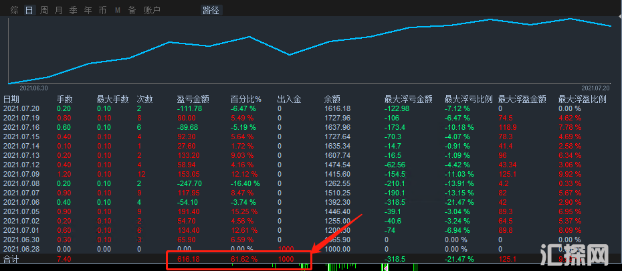Screen dimensions: 622x271
Task: Select the 2021.07.07 date row
Action: (x=20, y=193)
